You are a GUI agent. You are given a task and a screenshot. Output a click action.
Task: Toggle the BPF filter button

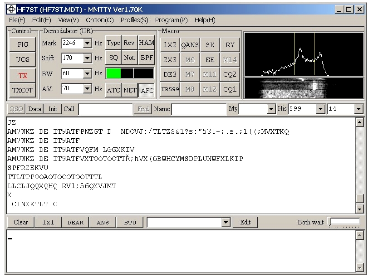click(x=147, y=58)
